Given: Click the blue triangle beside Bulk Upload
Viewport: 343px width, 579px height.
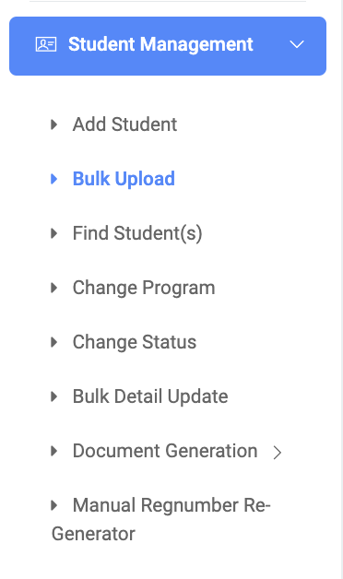Looking at the screenshot, I should coord(53,179).
